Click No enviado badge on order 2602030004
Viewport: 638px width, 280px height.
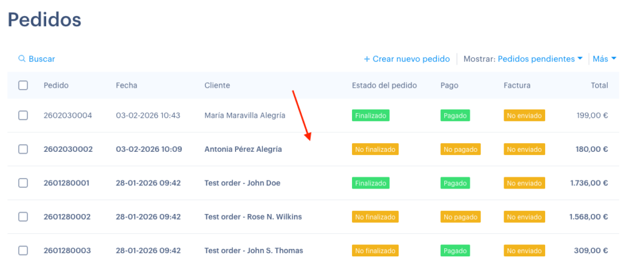(x=524, y=115)
